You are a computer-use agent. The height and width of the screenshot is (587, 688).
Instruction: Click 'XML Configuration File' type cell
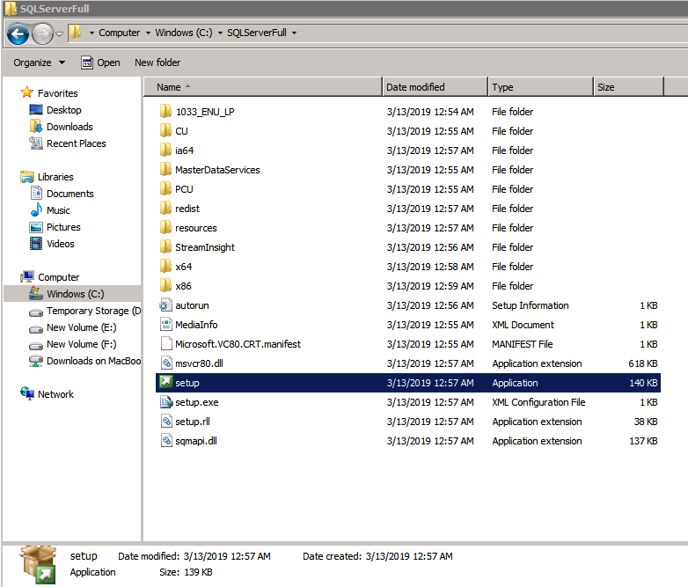click(538, 402)
